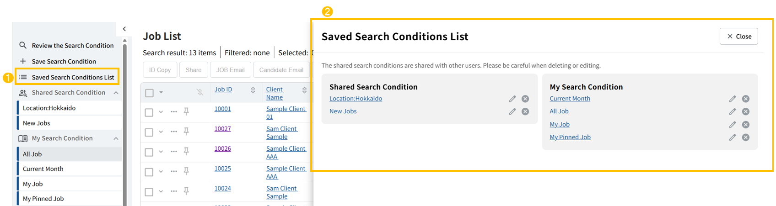Viewport: 776px width, 206px height.
Task: Open three-dot menu for job 10027
Action: coord(174,132)
